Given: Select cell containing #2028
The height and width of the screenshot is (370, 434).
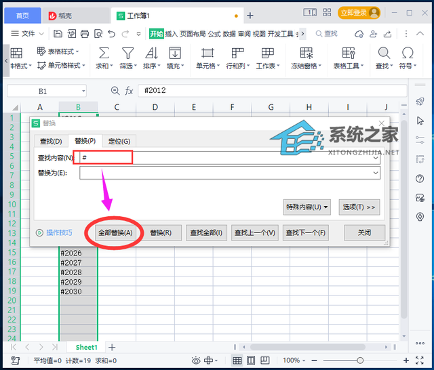Looking at the screenshot, I should [x=78, y=272].
